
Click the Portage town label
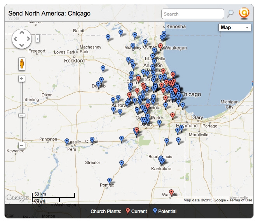pyautogui.click(x=210, y=126)
